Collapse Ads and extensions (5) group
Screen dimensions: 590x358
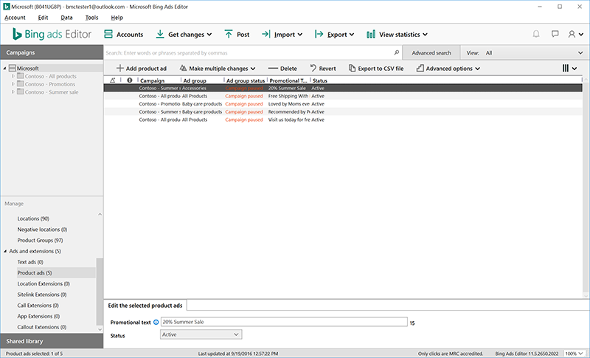click(x=5, y=252)
